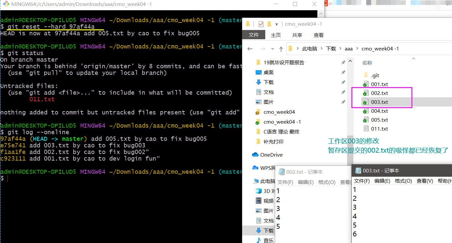Unpin 19就毕设开题报告 pin icon

coord(343,62)
